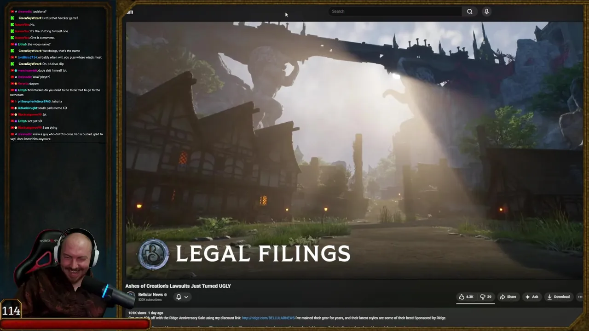Dislike the video showing 39 dislikes
589x331 pixels.
pos(486,297)
